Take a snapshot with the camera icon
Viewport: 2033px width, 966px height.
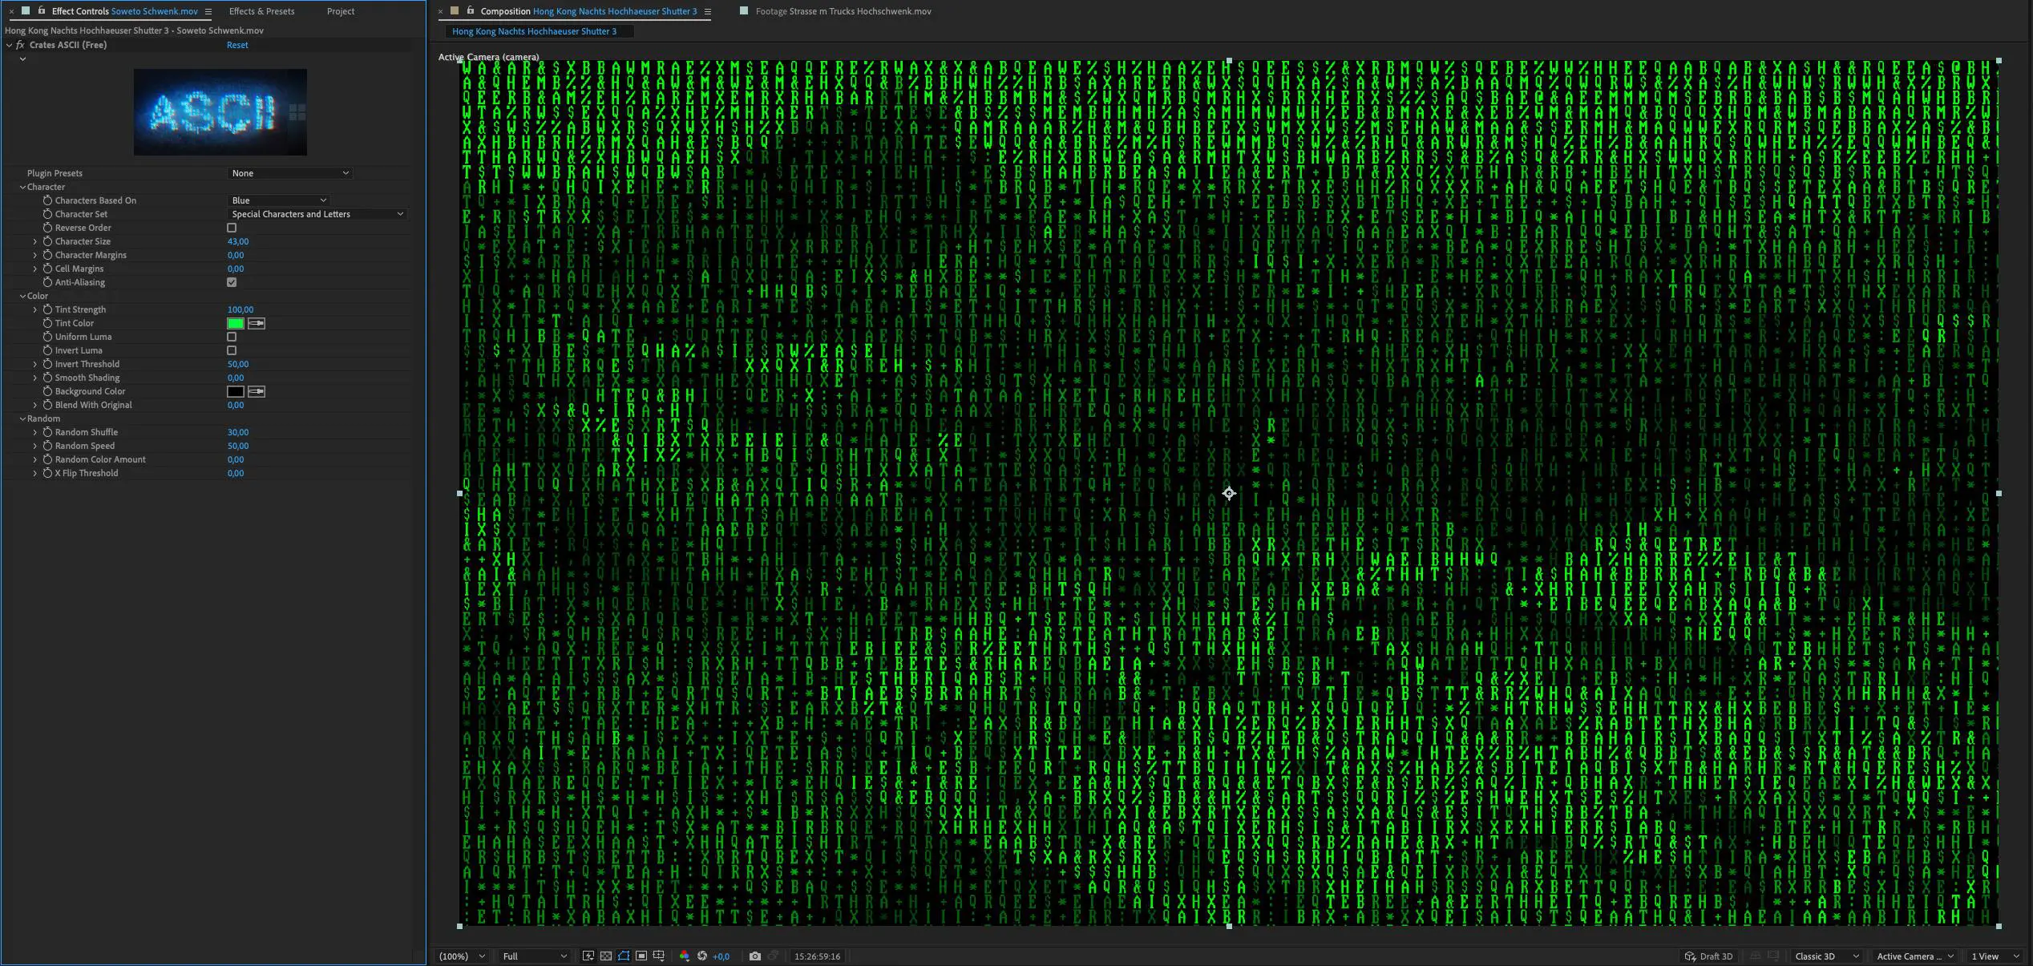pos(754,956)
